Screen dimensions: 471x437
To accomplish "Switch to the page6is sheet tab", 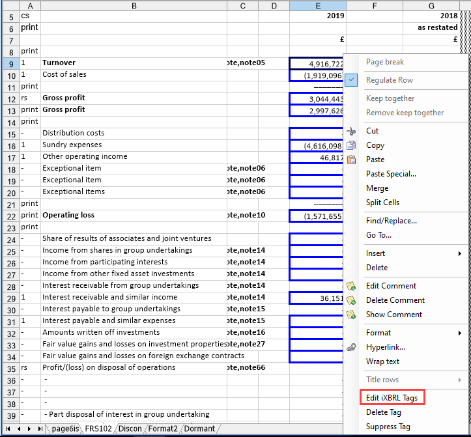I will click(x=65, y=429).
